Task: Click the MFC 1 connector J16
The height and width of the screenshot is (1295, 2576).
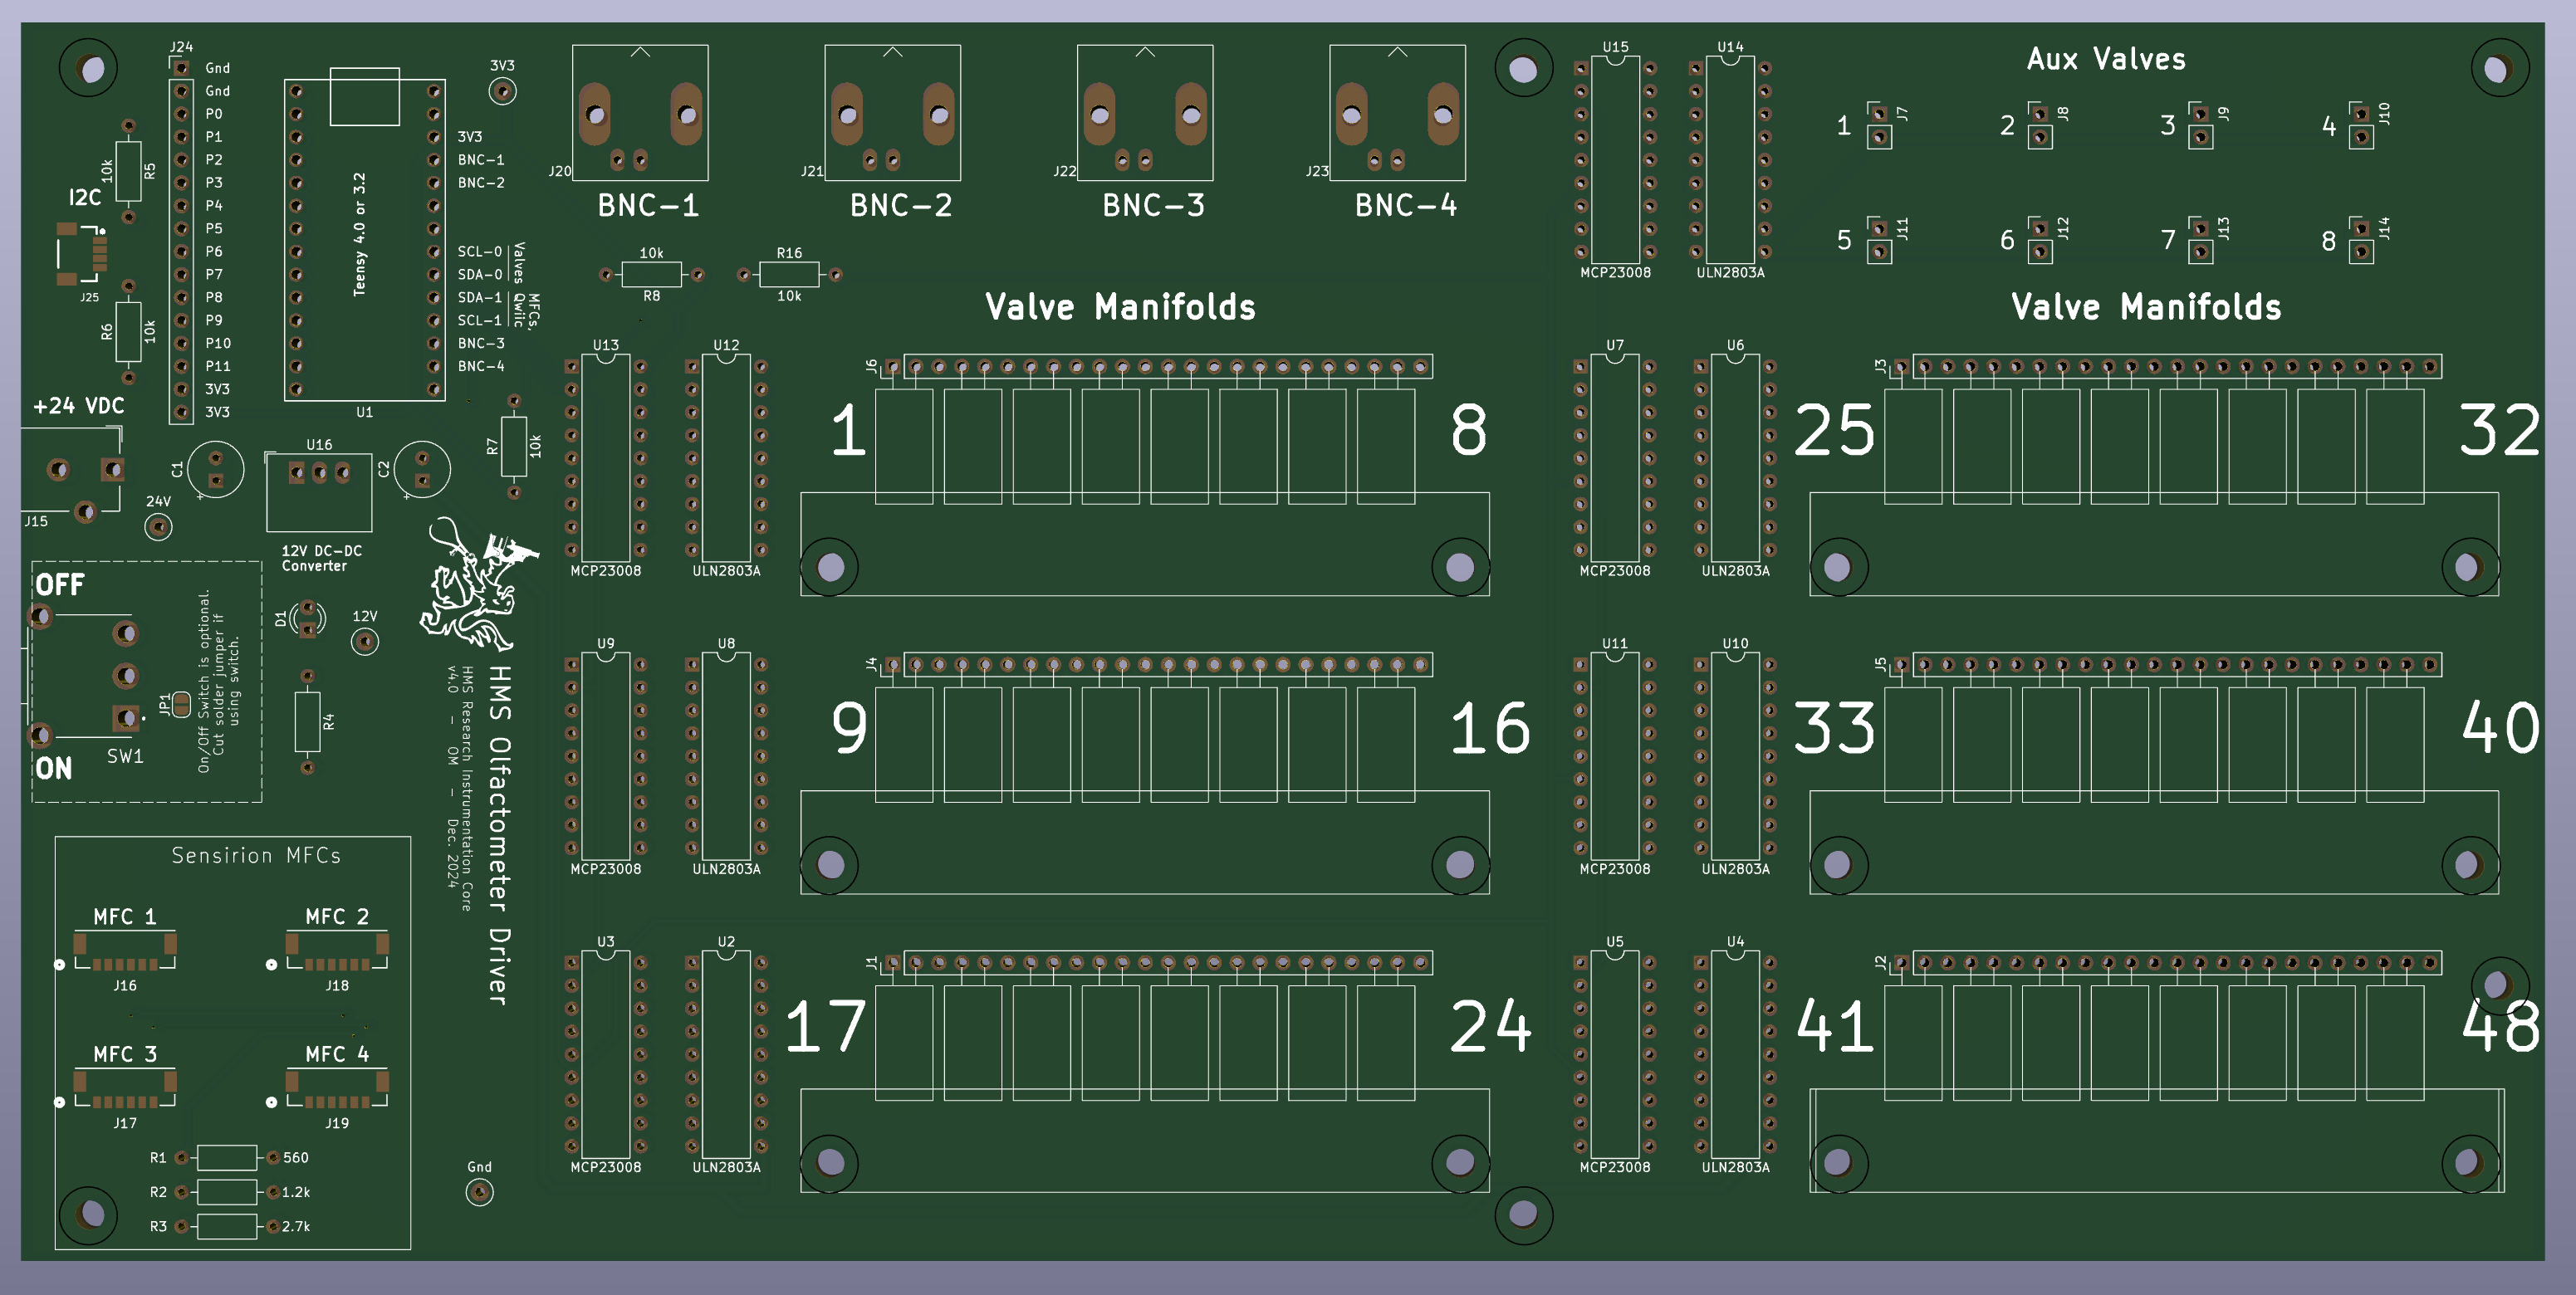Action: point(125,951)
